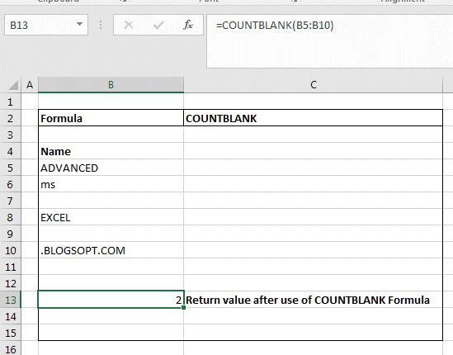
Task: Select row 7 header
Action: click(11, 201)
